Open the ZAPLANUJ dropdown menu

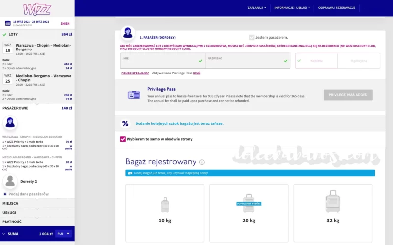tap(256, 8)
